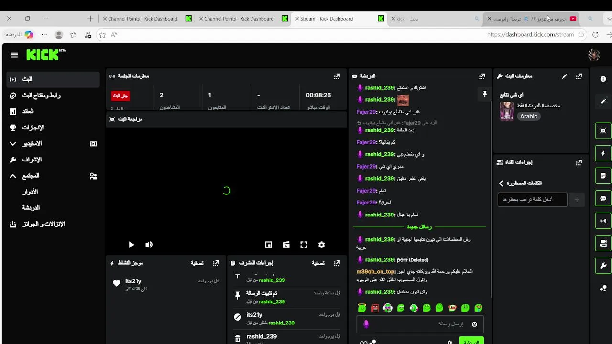The width and height of the screenshot is (612, 344).
Task: Go back from الكلمات المحظورة list
Action: coord(501,183)
